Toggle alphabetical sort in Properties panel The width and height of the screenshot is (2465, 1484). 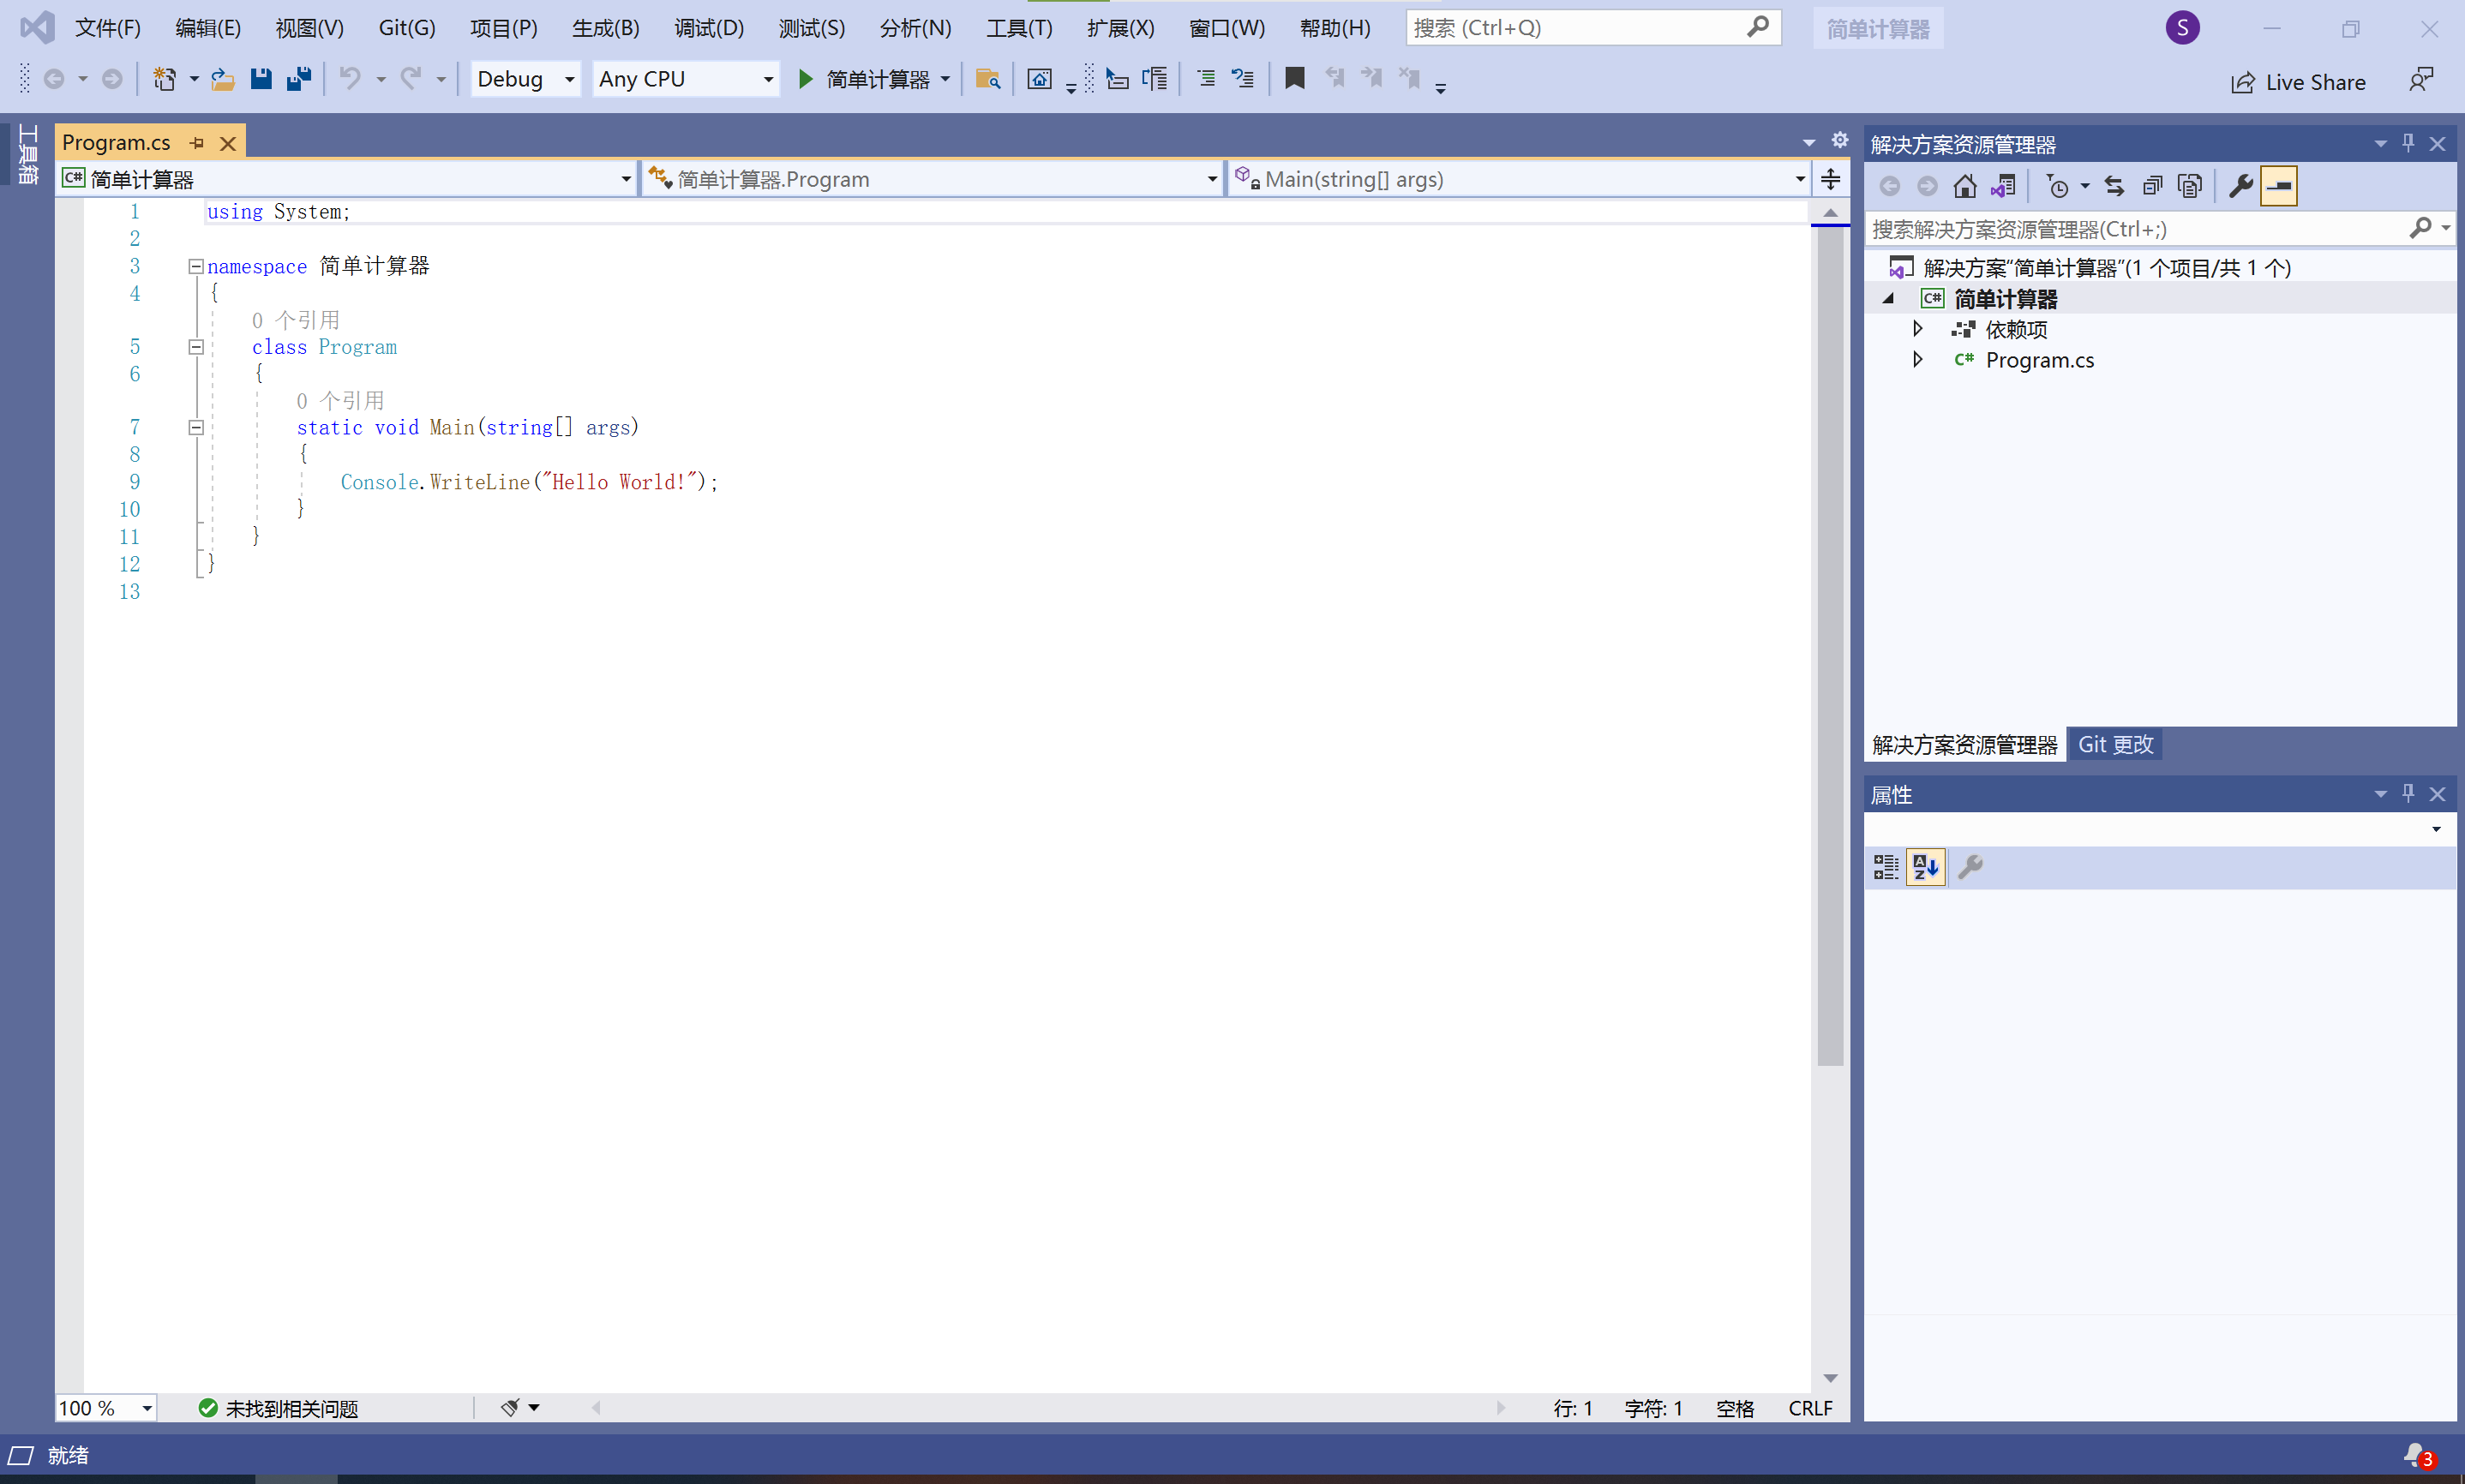pyautogui.click(x=1925, y=867)
